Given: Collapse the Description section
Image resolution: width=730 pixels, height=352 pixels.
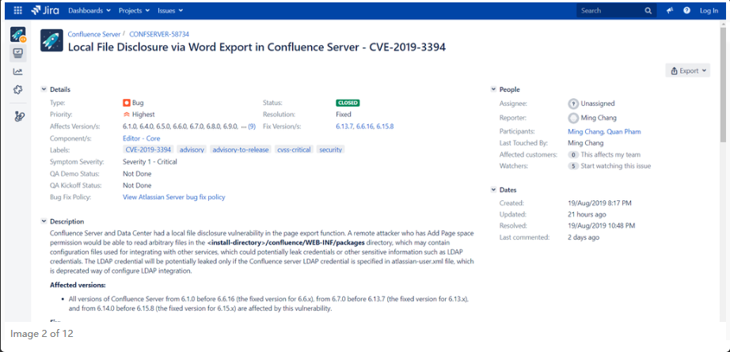Looking at the screenshot, I should (x=44, y=221).
